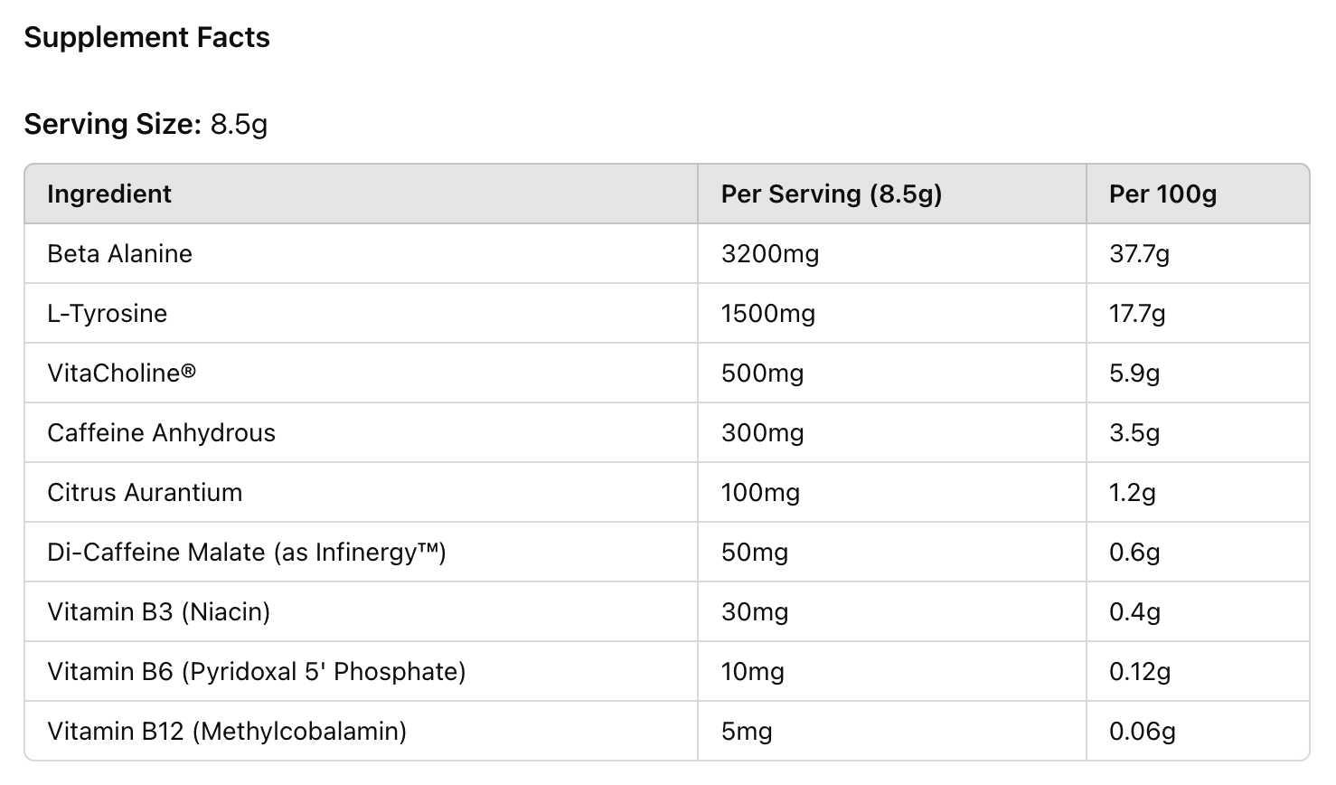The height and width of the screenshot is (785, 1336).
Task: Click the Serving Size 8.5g text
Action: point(146,124)
